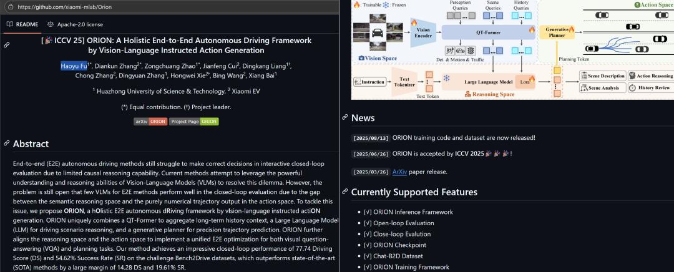Image resolution: width=674 pixels, height=272 pixels.
Task: Click the ORION Checkpoint list item
Action: coord(395,245)
